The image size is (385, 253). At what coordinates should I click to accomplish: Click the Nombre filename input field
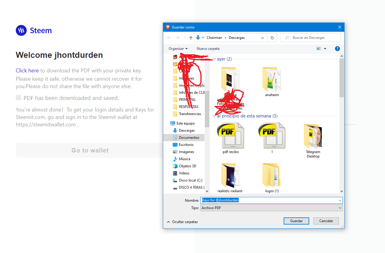click(x=271, y=200)
